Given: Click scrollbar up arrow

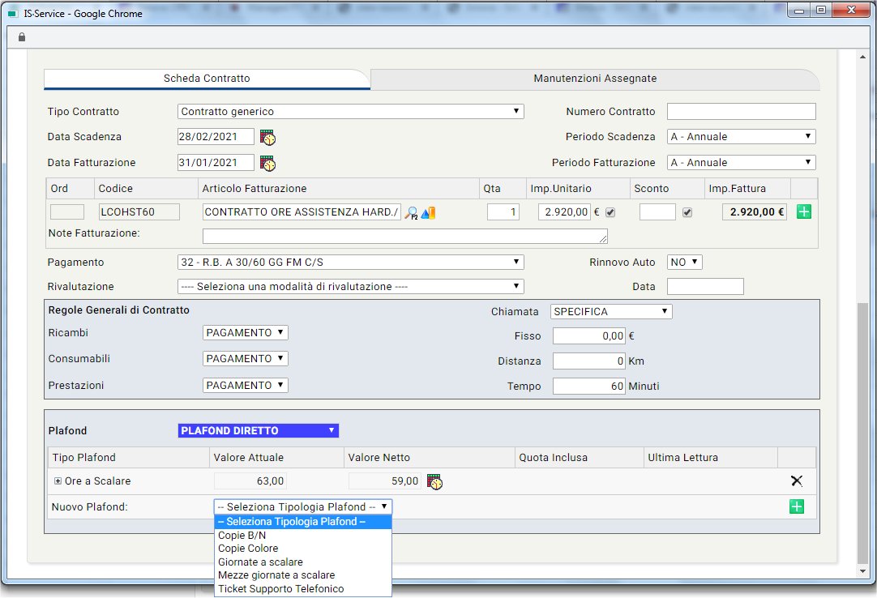Looking at the screenshot, I should [x=862, y=57].
